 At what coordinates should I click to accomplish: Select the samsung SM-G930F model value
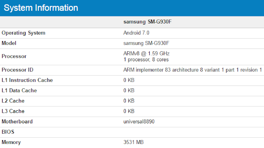point(146,43)
